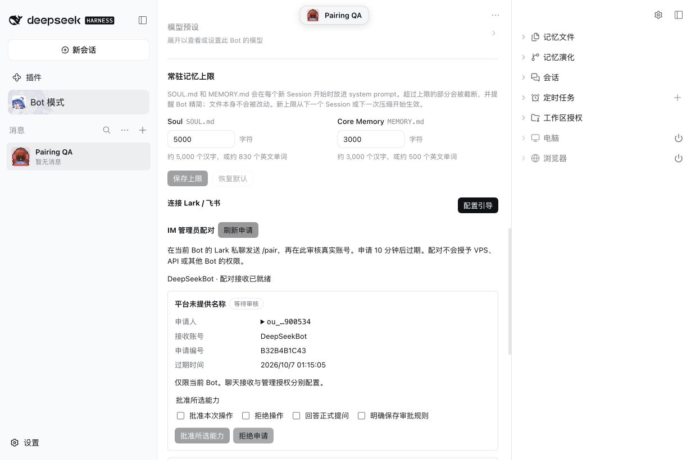Click the Core Memory limit field
691x460 pixels.
pos(371,139)
